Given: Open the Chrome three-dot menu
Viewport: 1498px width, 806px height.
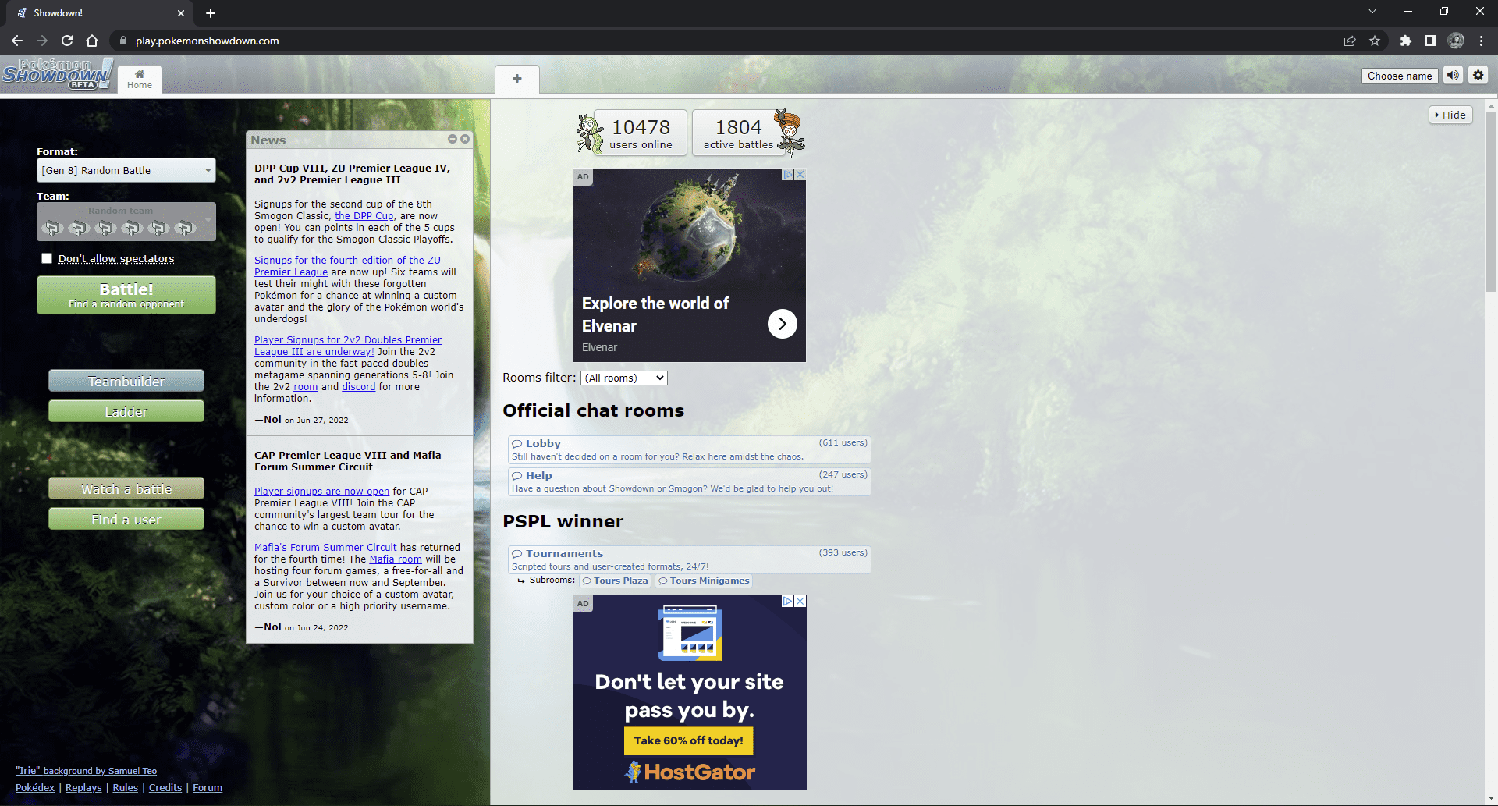Looking at the screenshot, I should (1481, 41).
